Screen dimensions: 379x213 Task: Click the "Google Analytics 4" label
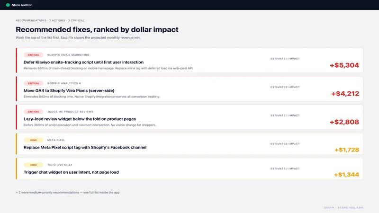(x=64, y=83)
